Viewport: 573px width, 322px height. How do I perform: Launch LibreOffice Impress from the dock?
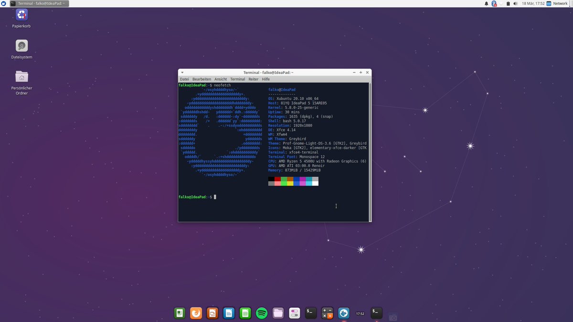click(x=212, y=313)
